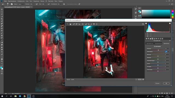The height and width of the screenshot is (98, 175).
Task: Open the Фильтр menu
Action: coord(42,1)
